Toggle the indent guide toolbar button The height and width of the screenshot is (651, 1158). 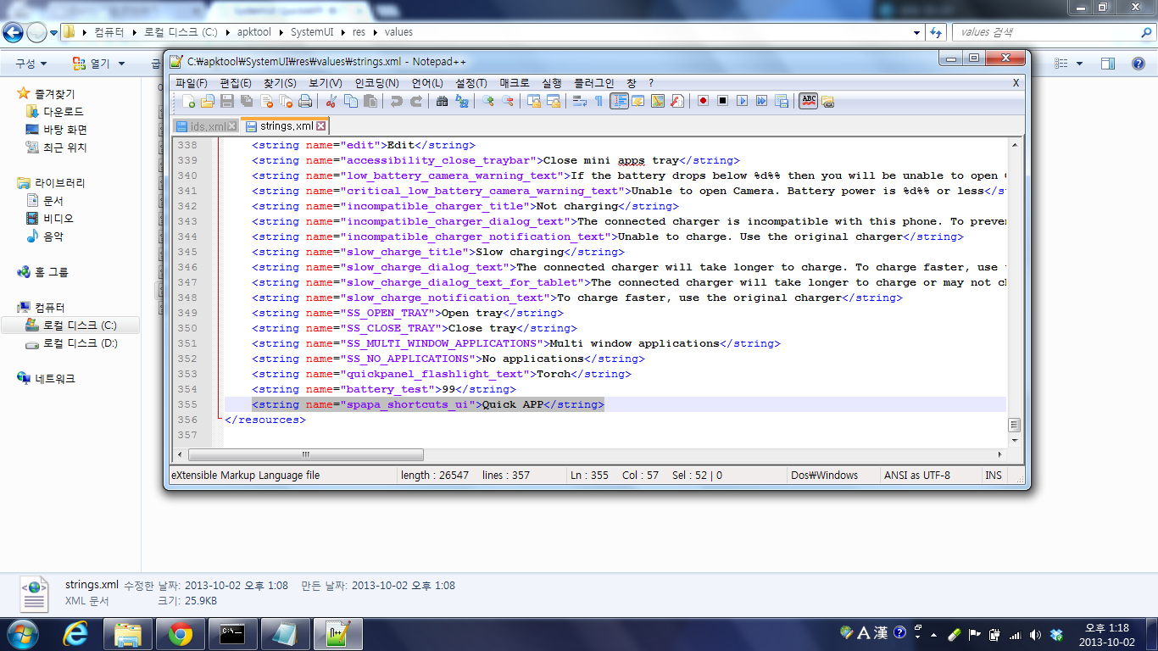[x=619, y=101]
